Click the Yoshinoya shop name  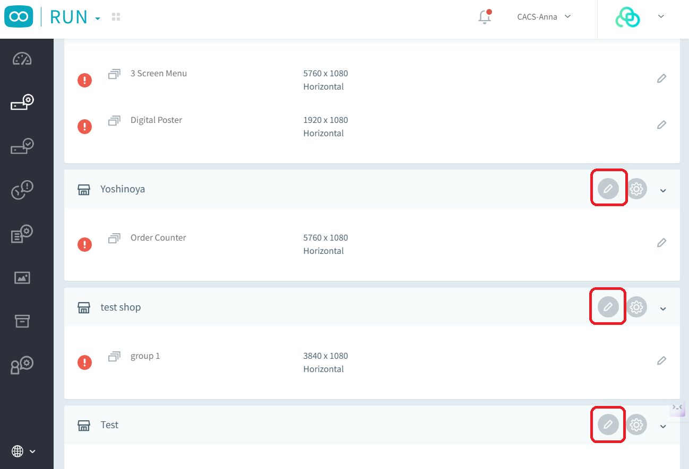[x=123, y=189]
